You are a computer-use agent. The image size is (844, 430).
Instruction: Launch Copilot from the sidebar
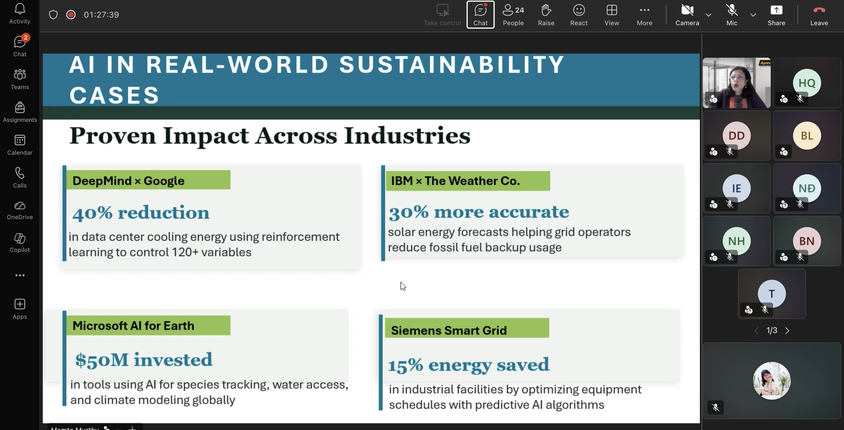pyautogui.click(x=20, y=243)
